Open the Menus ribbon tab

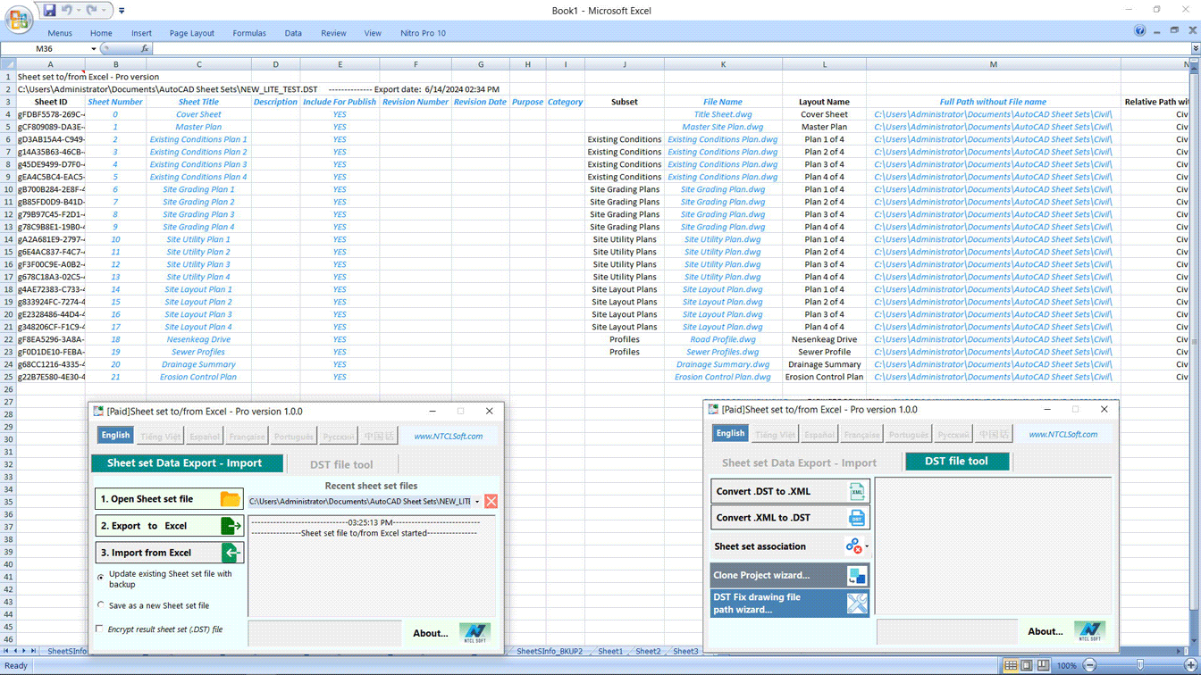tap(60, 33)
